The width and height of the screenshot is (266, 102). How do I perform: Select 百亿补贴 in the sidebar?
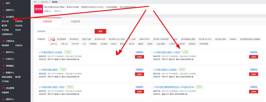point(19,26)
